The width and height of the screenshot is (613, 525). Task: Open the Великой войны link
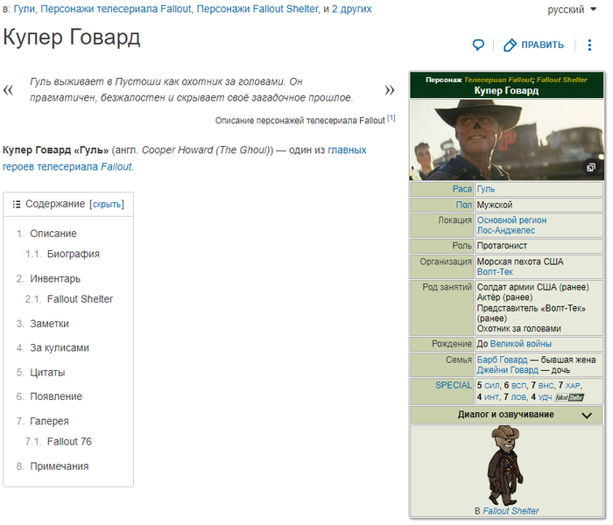521,344
